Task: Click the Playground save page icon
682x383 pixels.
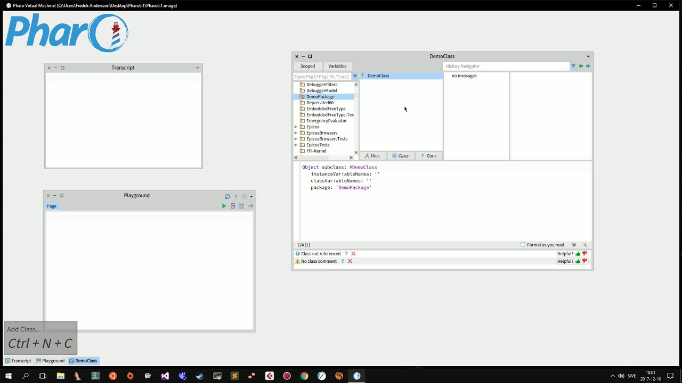Action: coord(233,206)
